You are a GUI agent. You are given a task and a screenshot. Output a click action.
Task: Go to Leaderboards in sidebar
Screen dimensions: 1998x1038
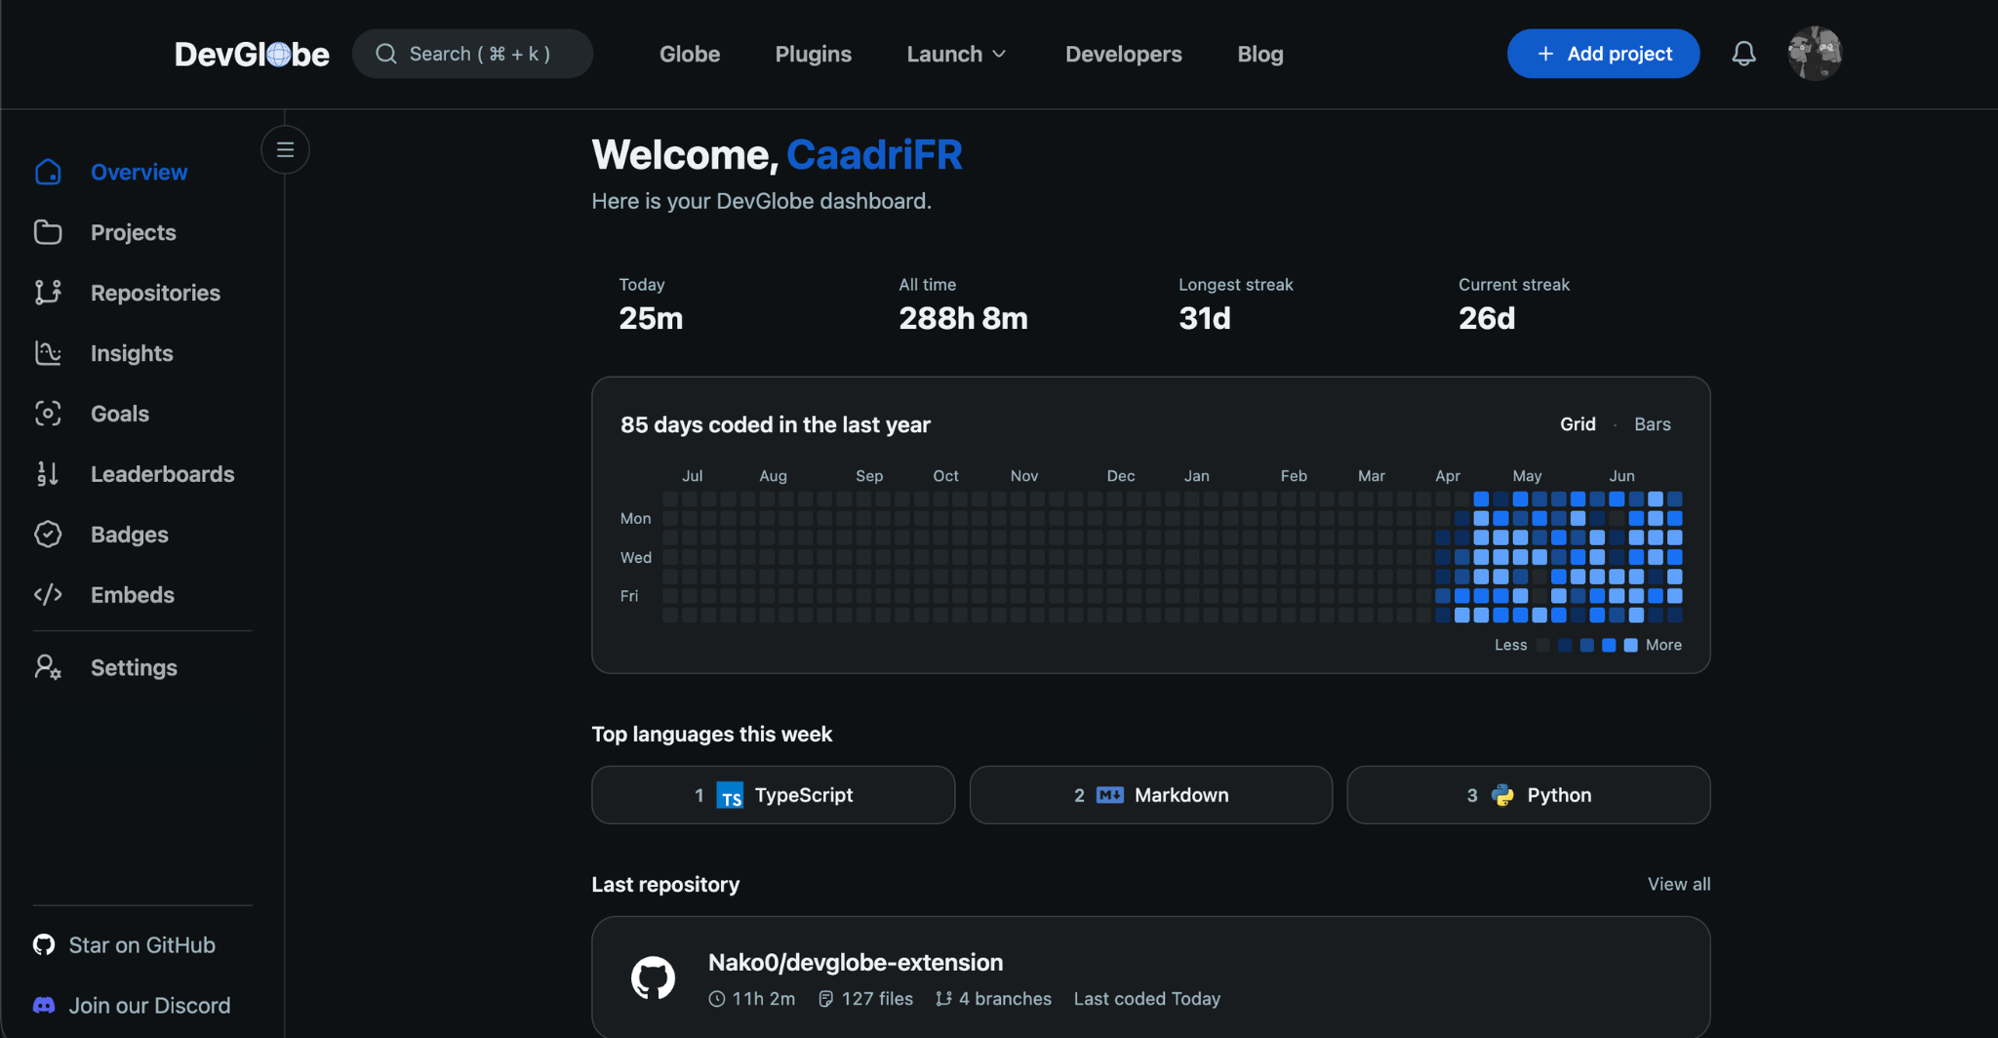163,474
